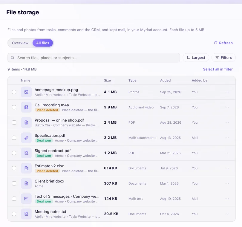242x227 pixels.
Task: Select the Specification.pdf checkbox
Action: [14, 138]
